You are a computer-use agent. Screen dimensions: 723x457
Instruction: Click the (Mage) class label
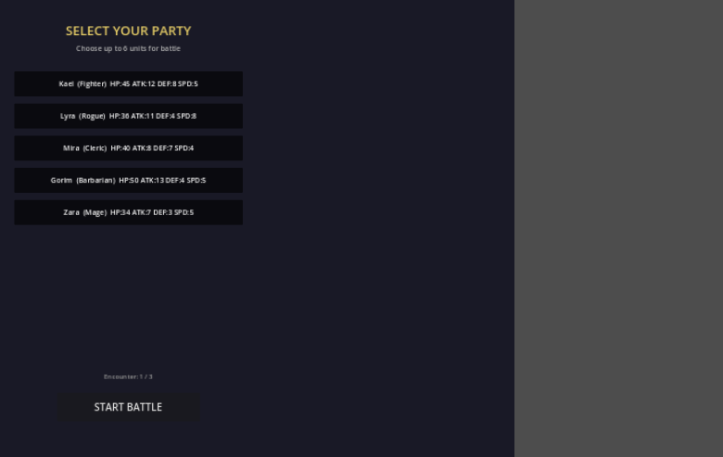tap(95, 212)
